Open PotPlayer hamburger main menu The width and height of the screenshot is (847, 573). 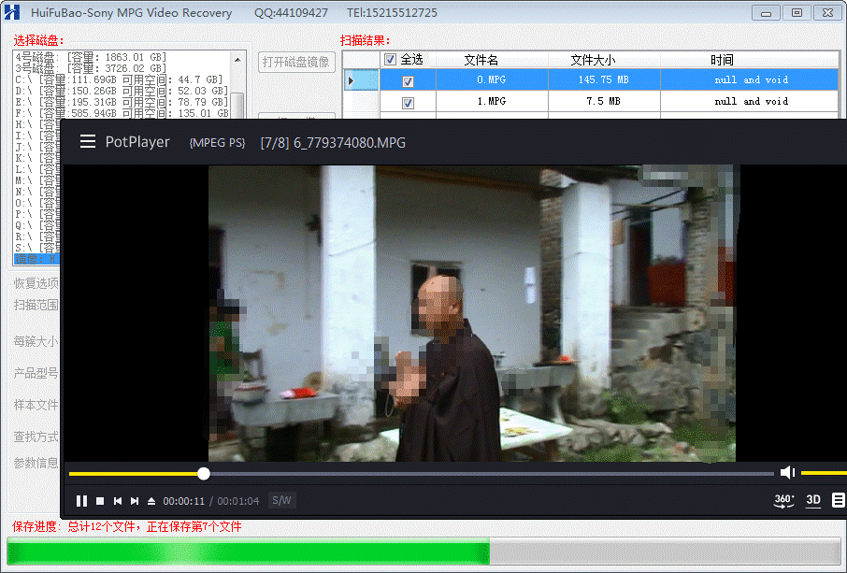[x=88, y=142]
